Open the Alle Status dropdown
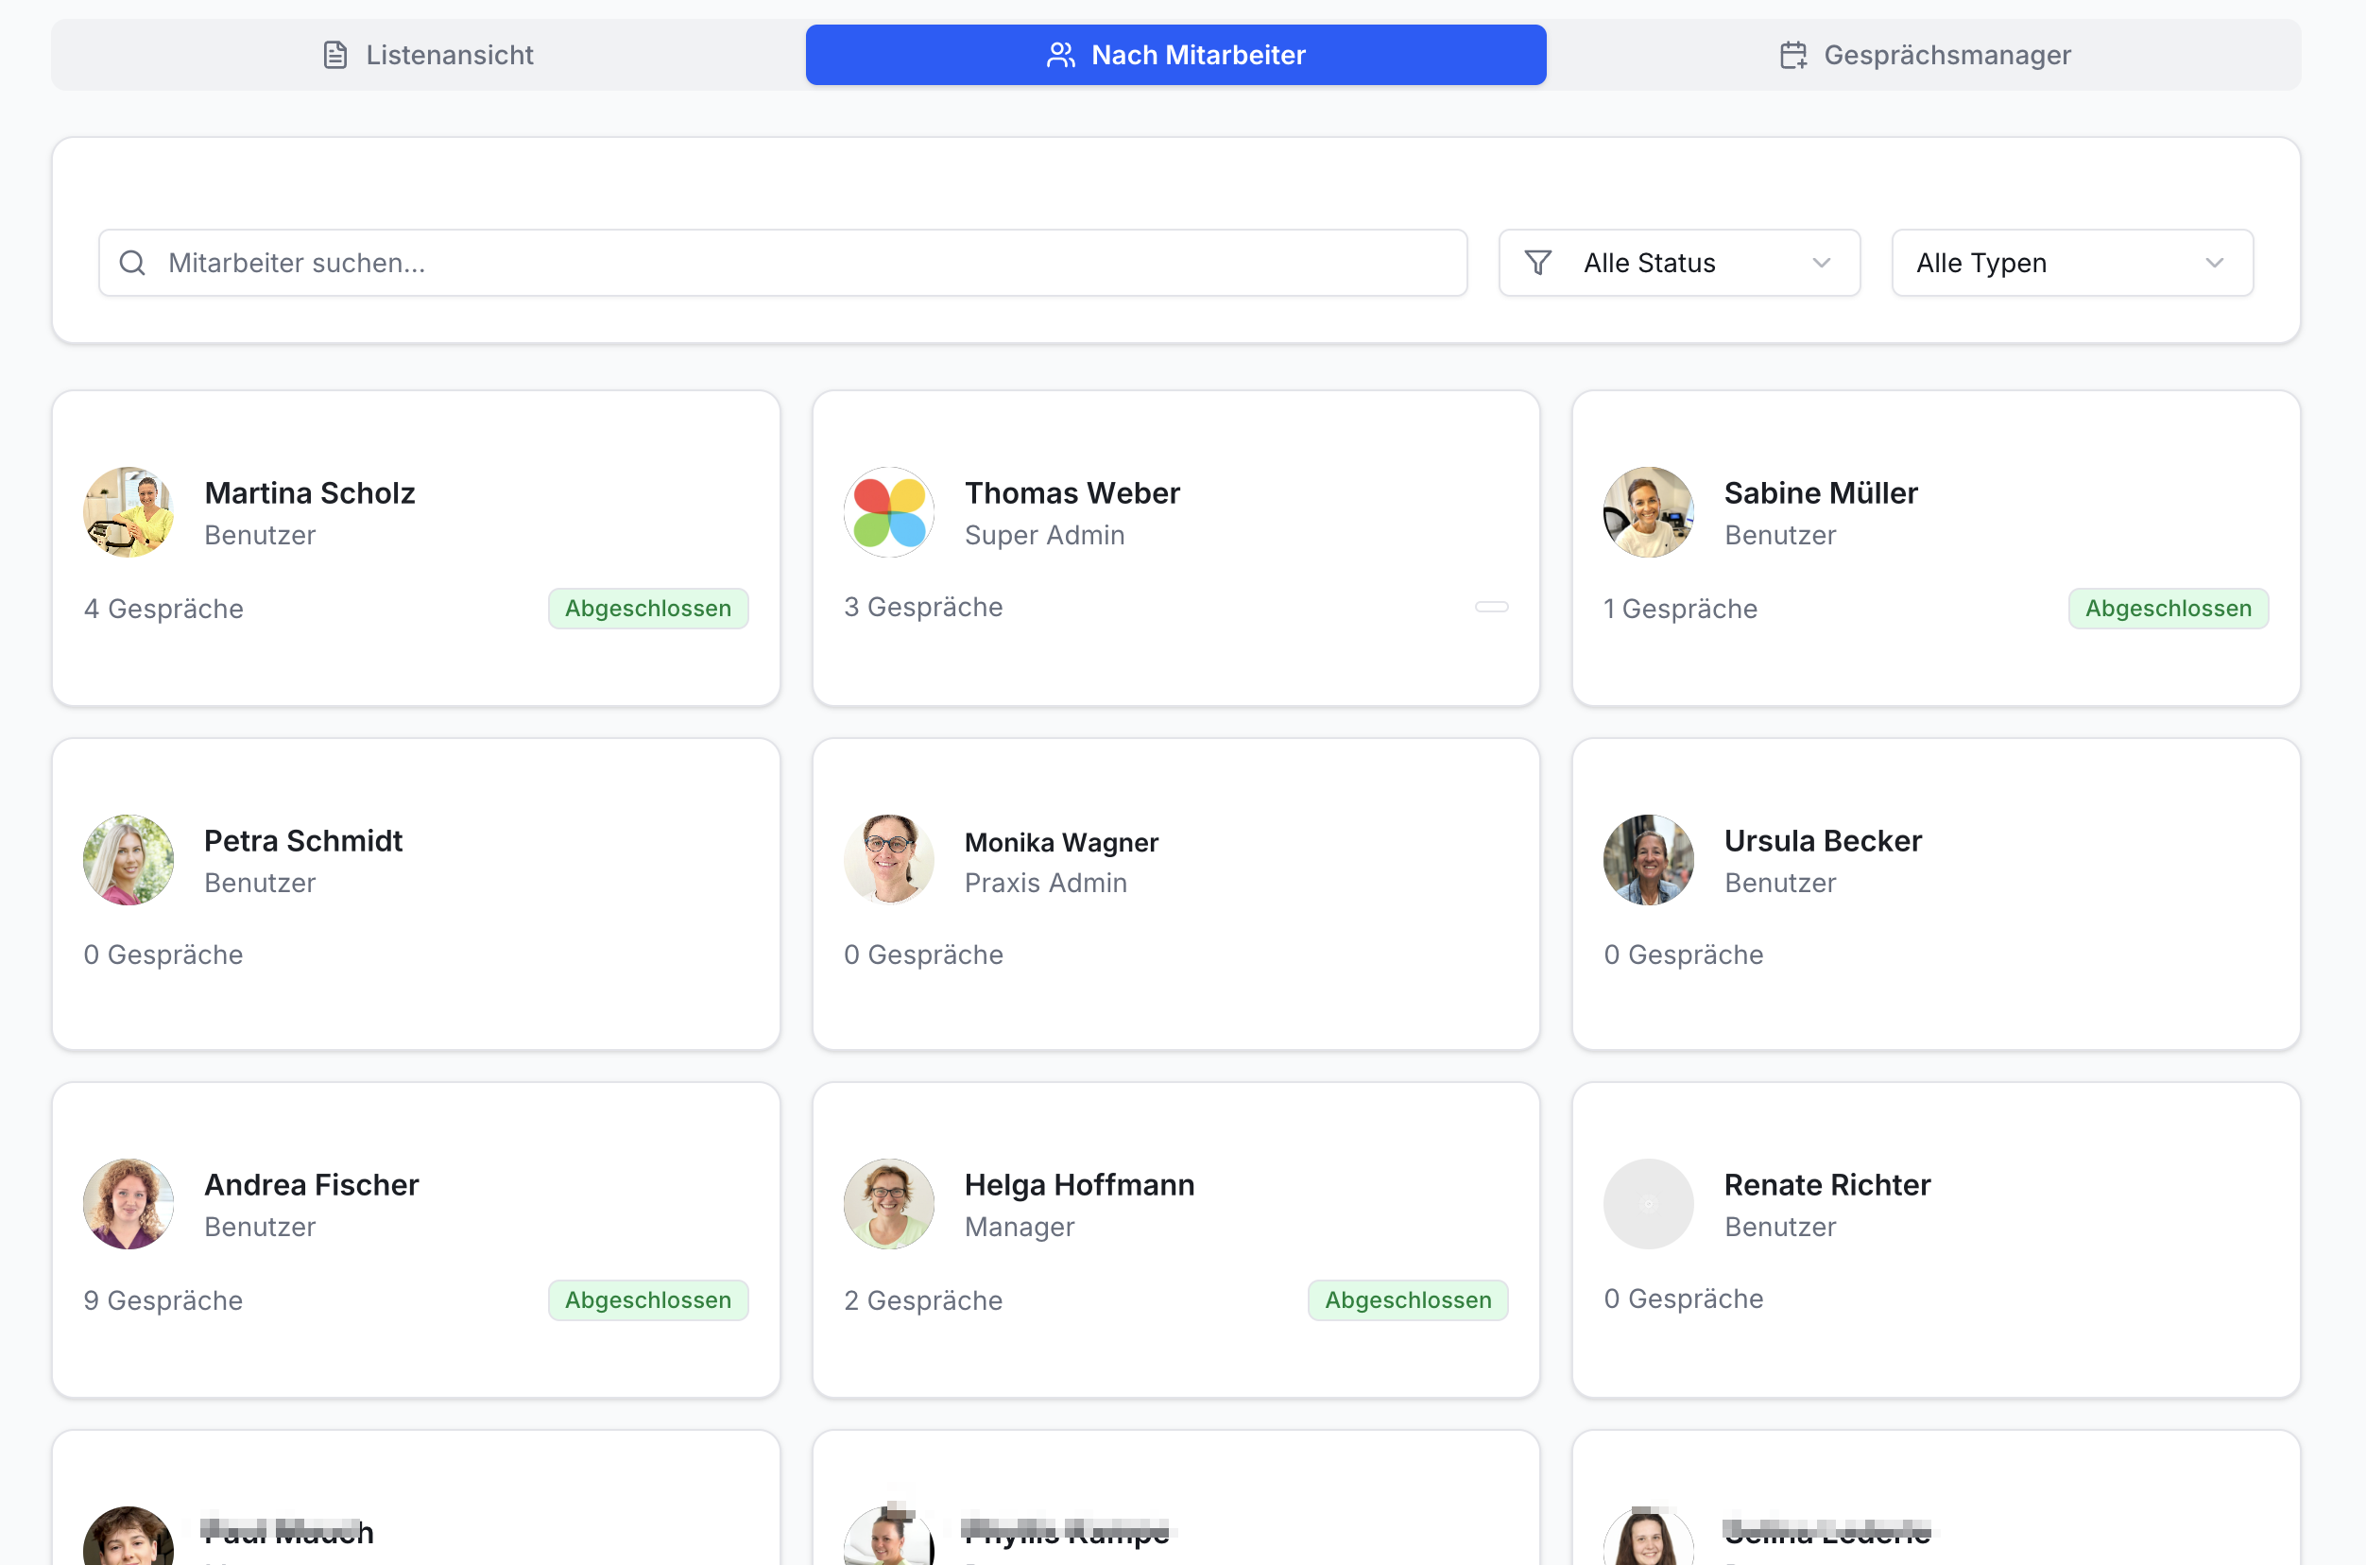 (1678, 263)
